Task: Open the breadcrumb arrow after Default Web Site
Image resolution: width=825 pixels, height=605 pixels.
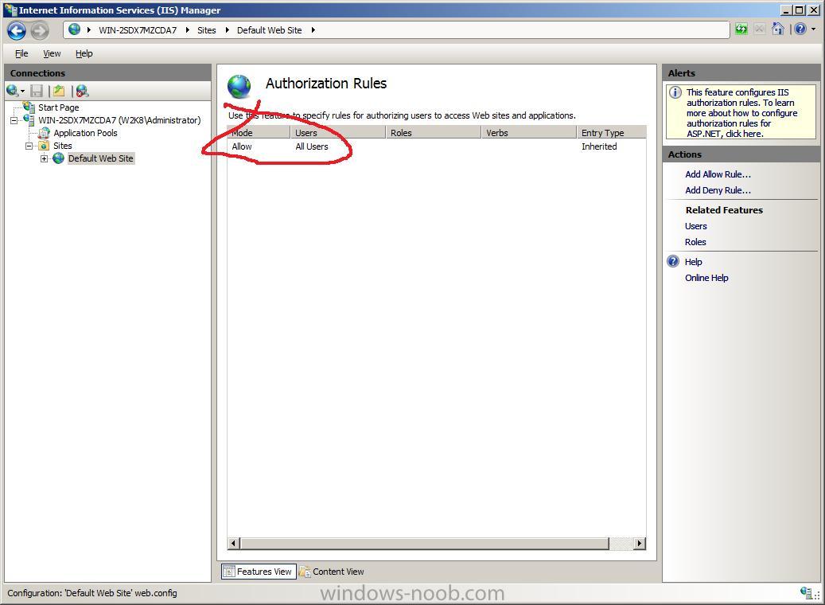Action: coord(313,30)
